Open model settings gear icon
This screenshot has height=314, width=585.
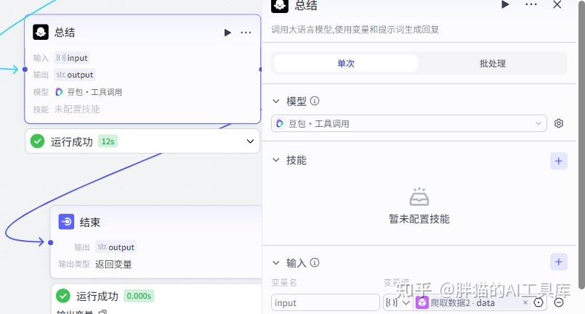559,123
